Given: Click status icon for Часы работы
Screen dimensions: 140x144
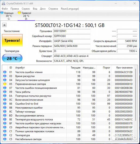Looking at the screenshot, I should pyautogui.click(x=5, y=92).
